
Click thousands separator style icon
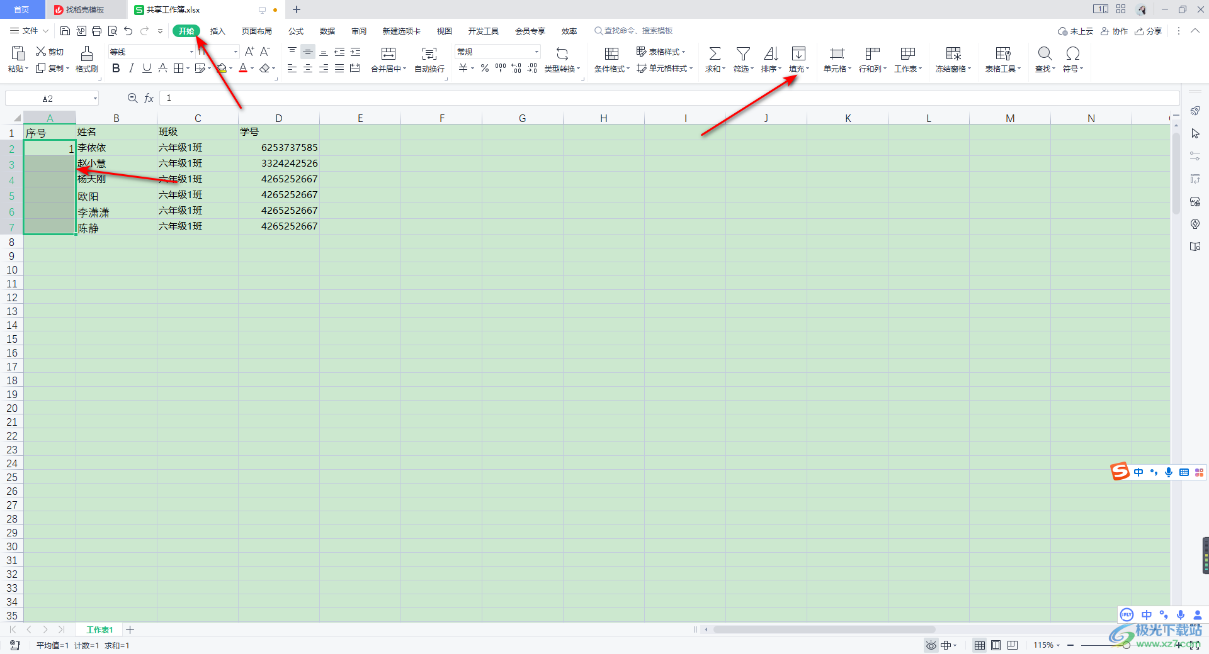[x=501, y=68]
